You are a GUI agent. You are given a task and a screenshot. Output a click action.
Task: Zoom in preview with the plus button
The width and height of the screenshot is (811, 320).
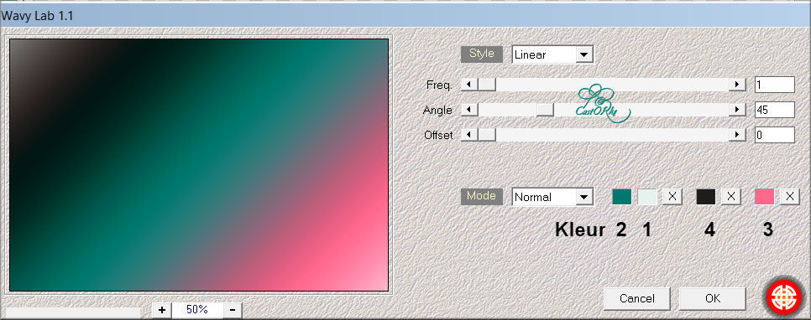162,310
